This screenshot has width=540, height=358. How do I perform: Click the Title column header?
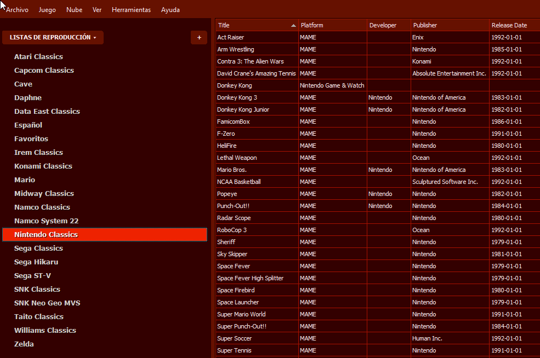tap(257, 25)
